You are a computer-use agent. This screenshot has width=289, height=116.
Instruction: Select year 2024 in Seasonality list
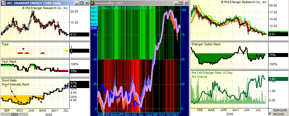[x=94, y=20]
